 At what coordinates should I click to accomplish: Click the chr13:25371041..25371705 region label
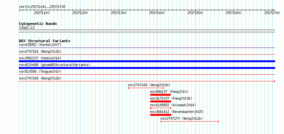pos(42,7)
